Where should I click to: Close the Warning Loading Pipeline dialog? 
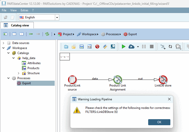click(169, 99)
